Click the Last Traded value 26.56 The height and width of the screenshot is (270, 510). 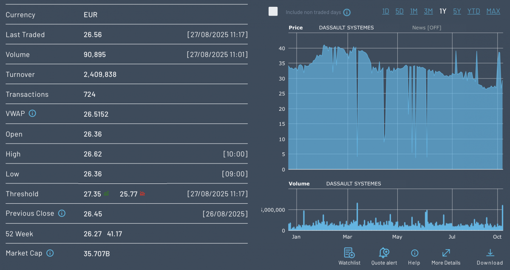point(93,35)
